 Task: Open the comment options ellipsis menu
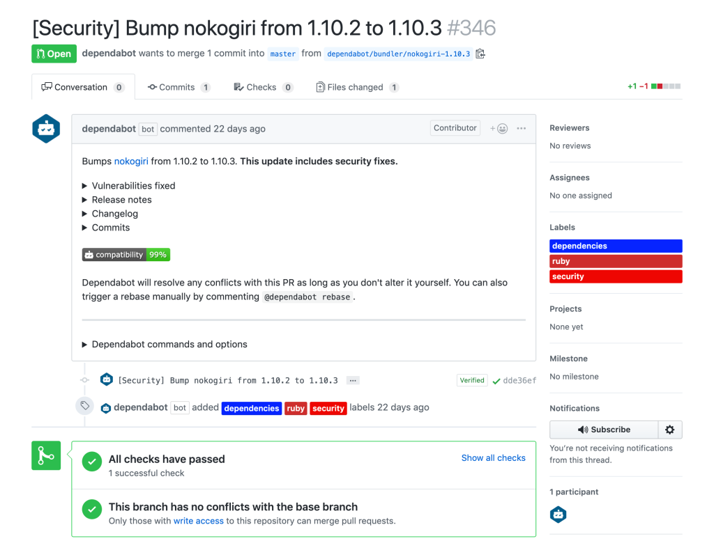coord(522,128)
